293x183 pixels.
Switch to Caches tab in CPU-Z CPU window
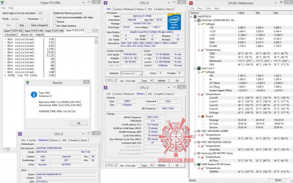pyautogui.click(x=118, y=9)
